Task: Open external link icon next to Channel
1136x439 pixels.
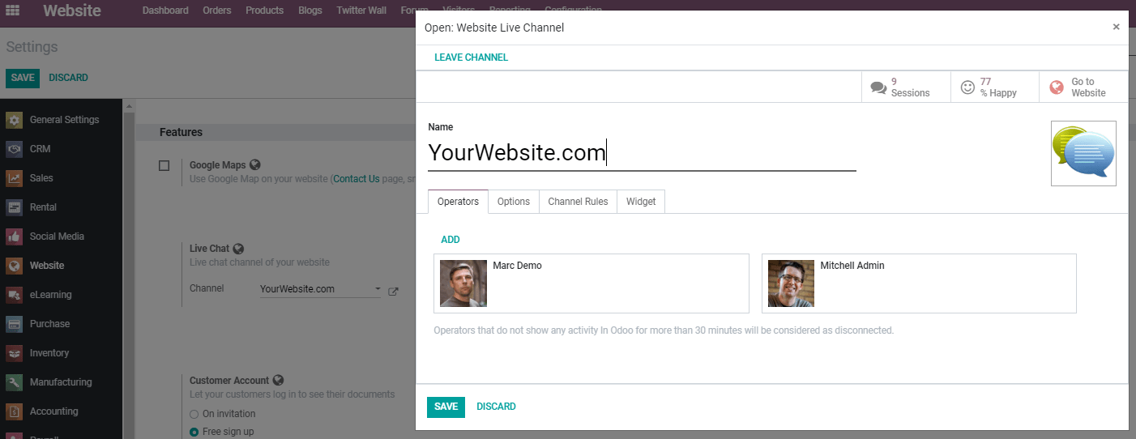Action: (x=393, y=292)
